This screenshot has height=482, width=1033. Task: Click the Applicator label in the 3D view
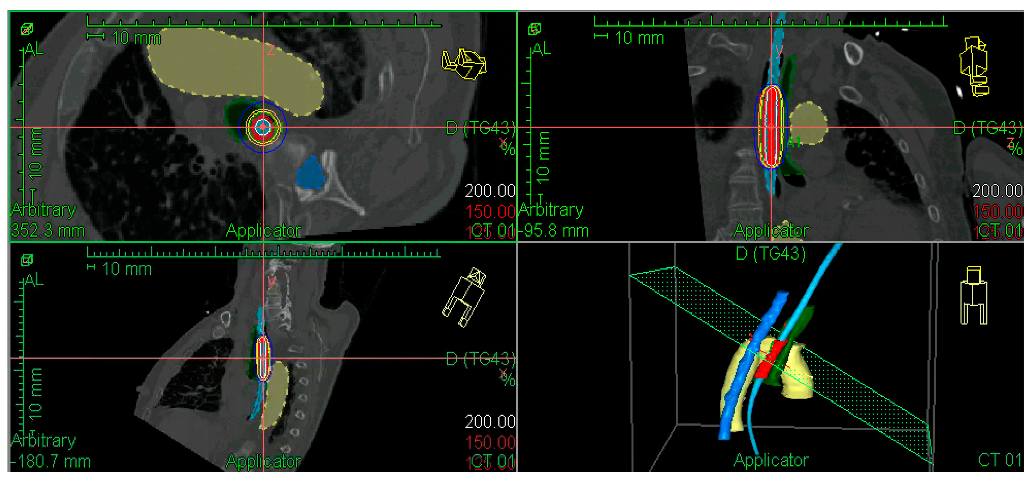click(x=771, y=460)
